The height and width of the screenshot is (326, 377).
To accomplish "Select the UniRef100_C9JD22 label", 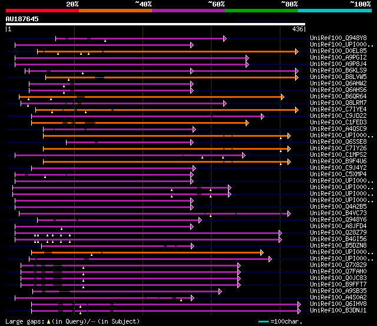I will (x=338, y=116).
